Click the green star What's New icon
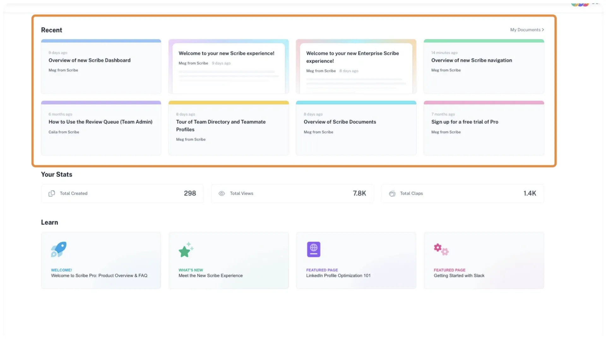This screenshot has width=606, height=344. pos(186,250)
